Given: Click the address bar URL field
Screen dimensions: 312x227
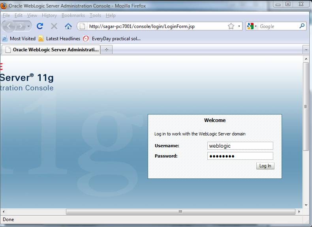Looking at the screenshot, I should pyautogui.click(x=157, y=26).
